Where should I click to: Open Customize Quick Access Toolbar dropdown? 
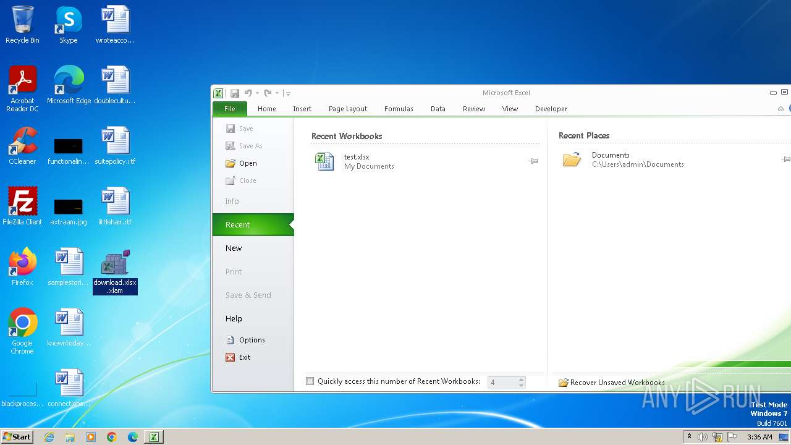[x=288, y=93]
